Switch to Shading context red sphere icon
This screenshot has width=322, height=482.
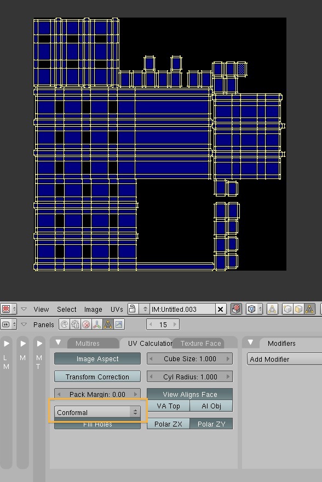pos(86,324)
